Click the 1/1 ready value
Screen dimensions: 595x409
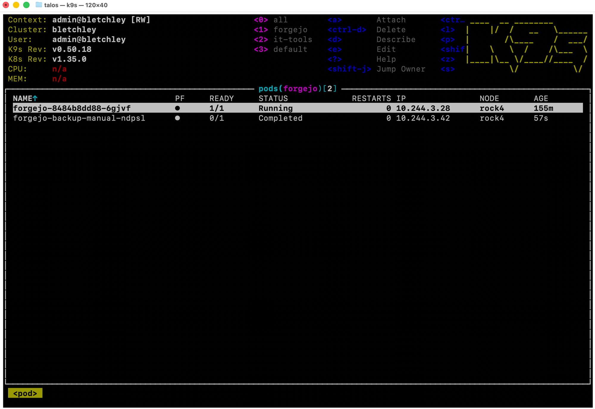pyautogui.click(x=217, y=108)
